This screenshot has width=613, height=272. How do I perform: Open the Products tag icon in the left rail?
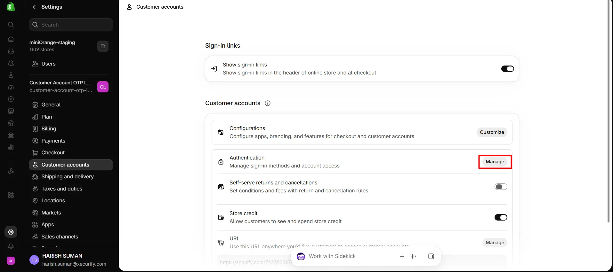[x=11, y=63]
